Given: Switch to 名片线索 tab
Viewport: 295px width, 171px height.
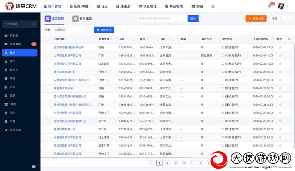Looking at the screenshot, I should tap(82, 18).
